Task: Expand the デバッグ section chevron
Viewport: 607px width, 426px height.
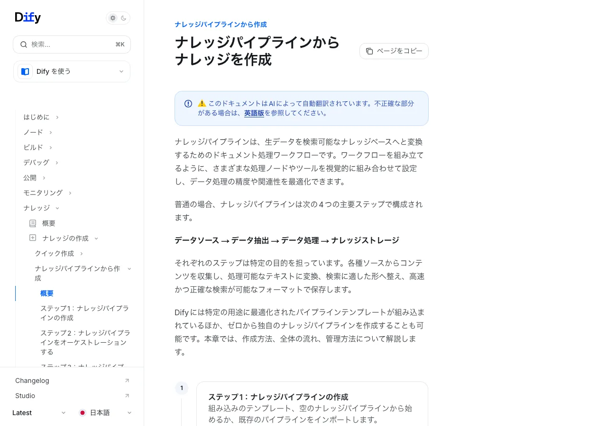Action: pyautogui.click(x=56, y=162)
